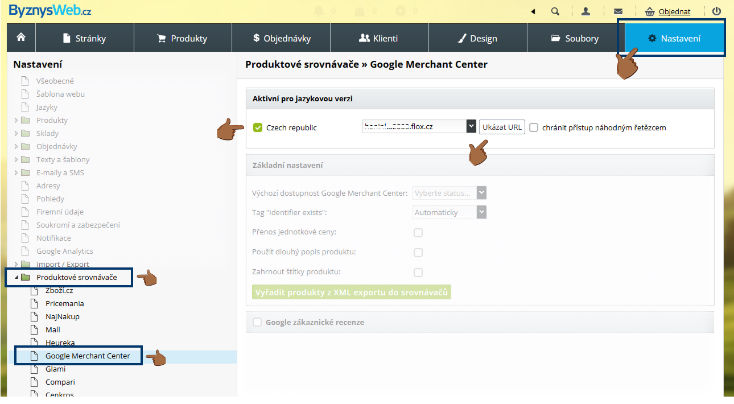Toggle Použít dlouhý popis produktu checkbox
Image resolution: width=734 pixels, height=404 pixels.
click(x=418, y=253)
